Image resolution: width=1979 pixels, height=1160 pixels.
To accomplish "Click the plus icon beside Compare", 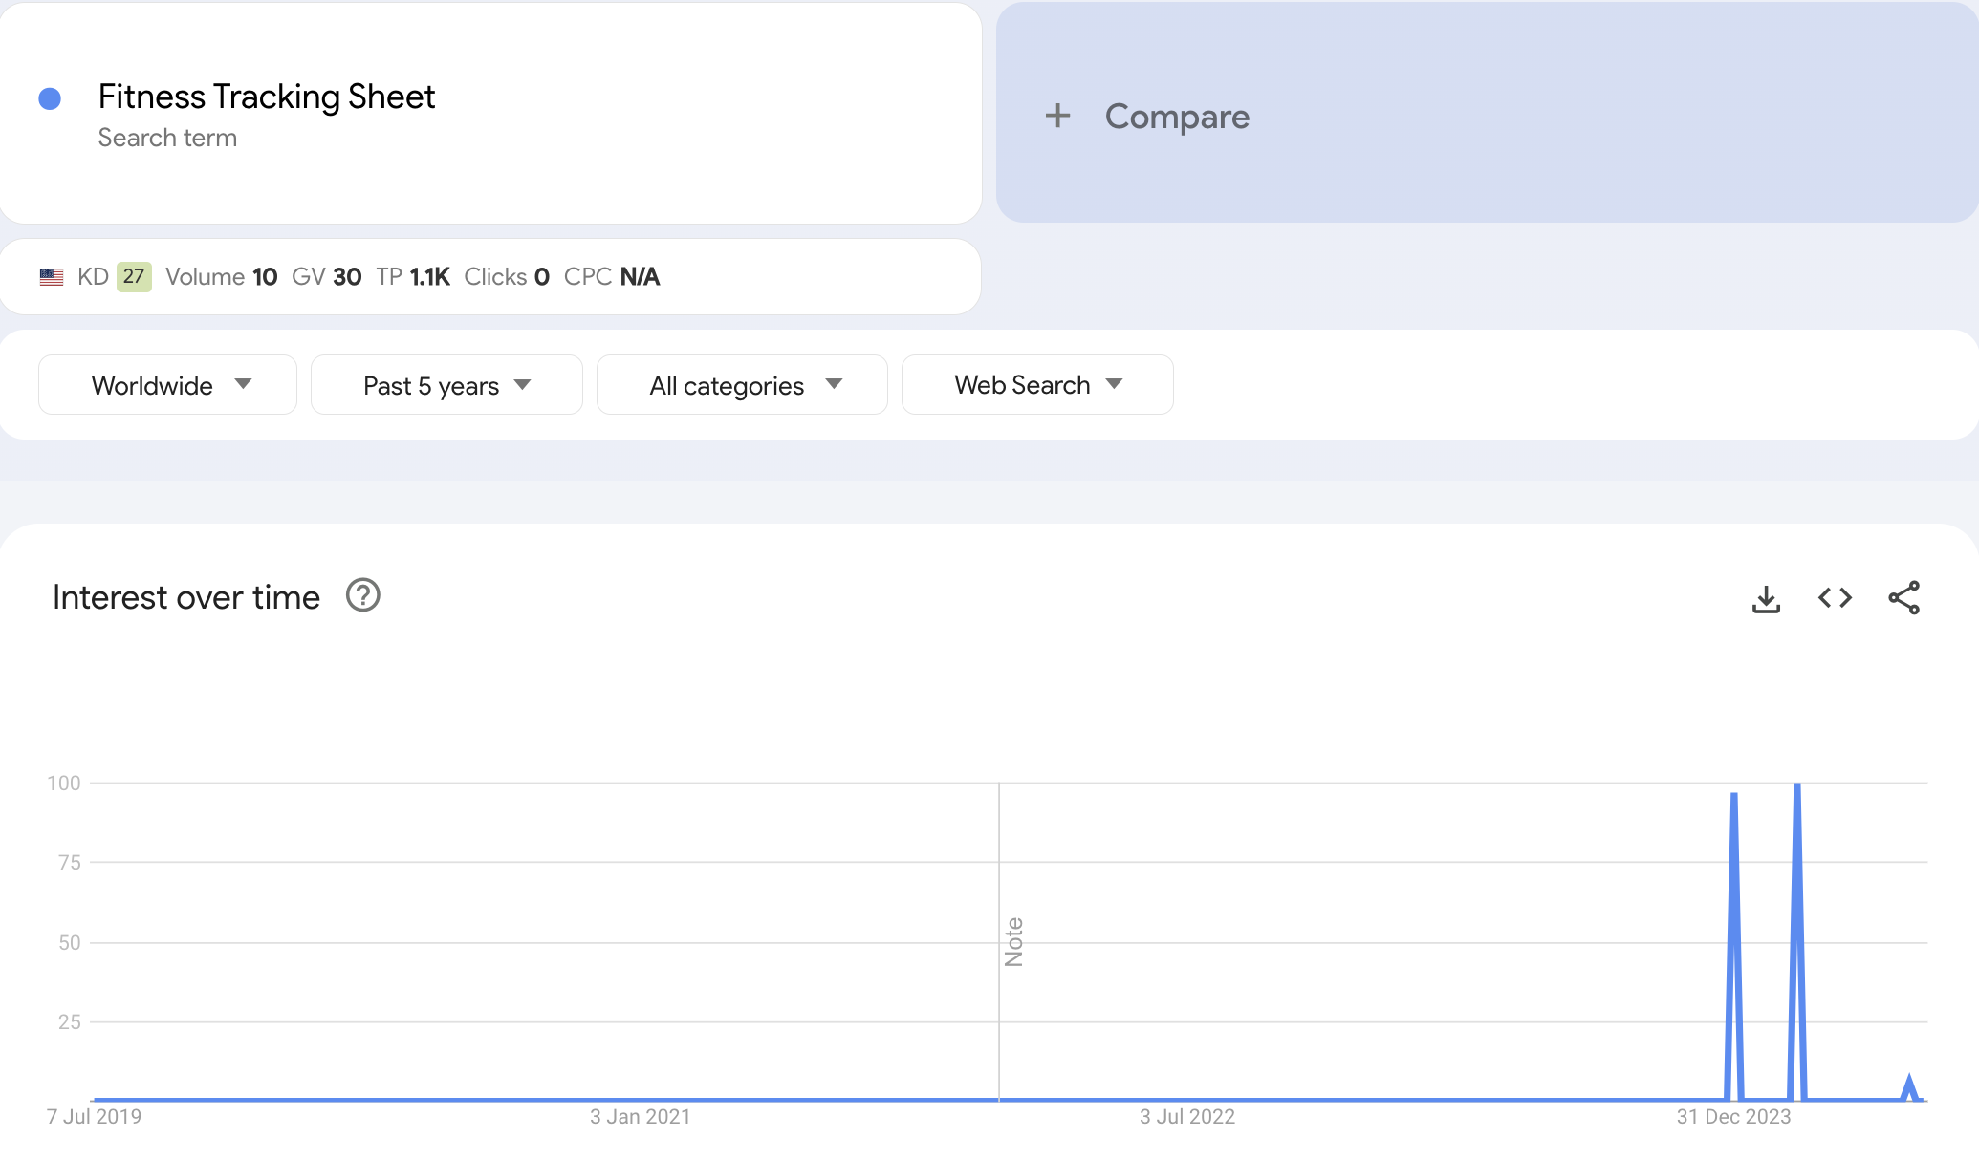I will pos(1057,116).
